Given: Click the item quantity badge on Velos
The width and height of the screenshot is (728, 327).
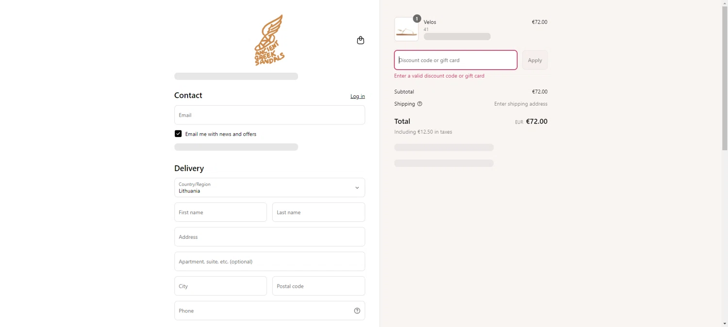Looking at the screenshot, I should click(417, 19).
